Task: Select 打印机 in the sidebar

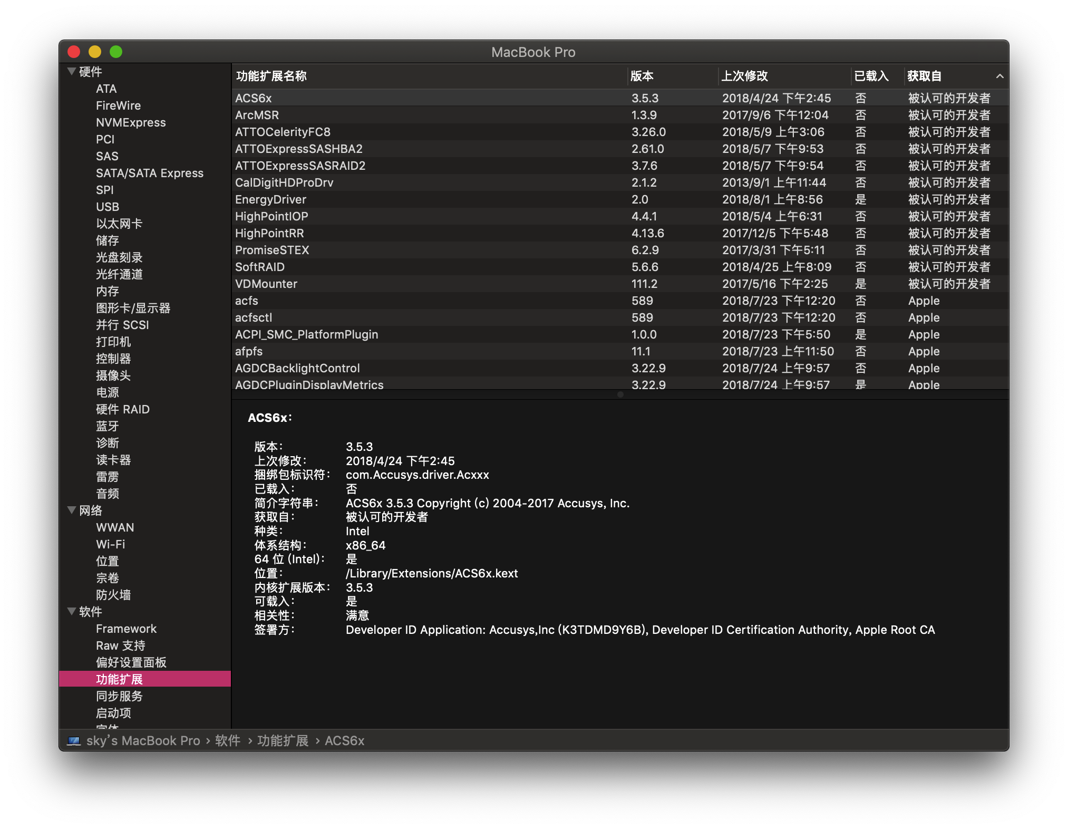Action: click(x=113, y=342)
